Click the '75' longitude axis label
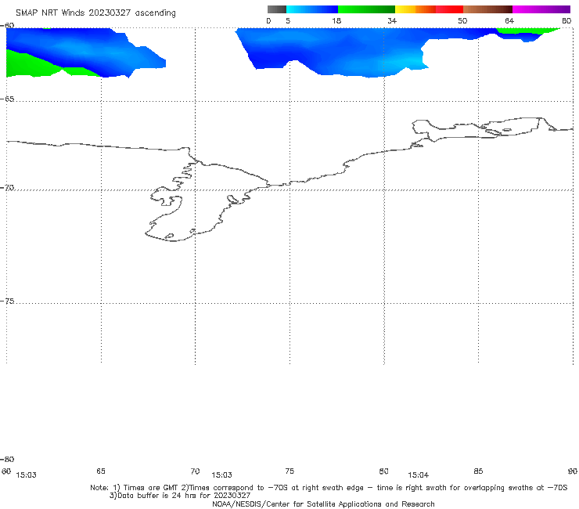The width and height of the screenshot is (579, 509). (289, 471)
